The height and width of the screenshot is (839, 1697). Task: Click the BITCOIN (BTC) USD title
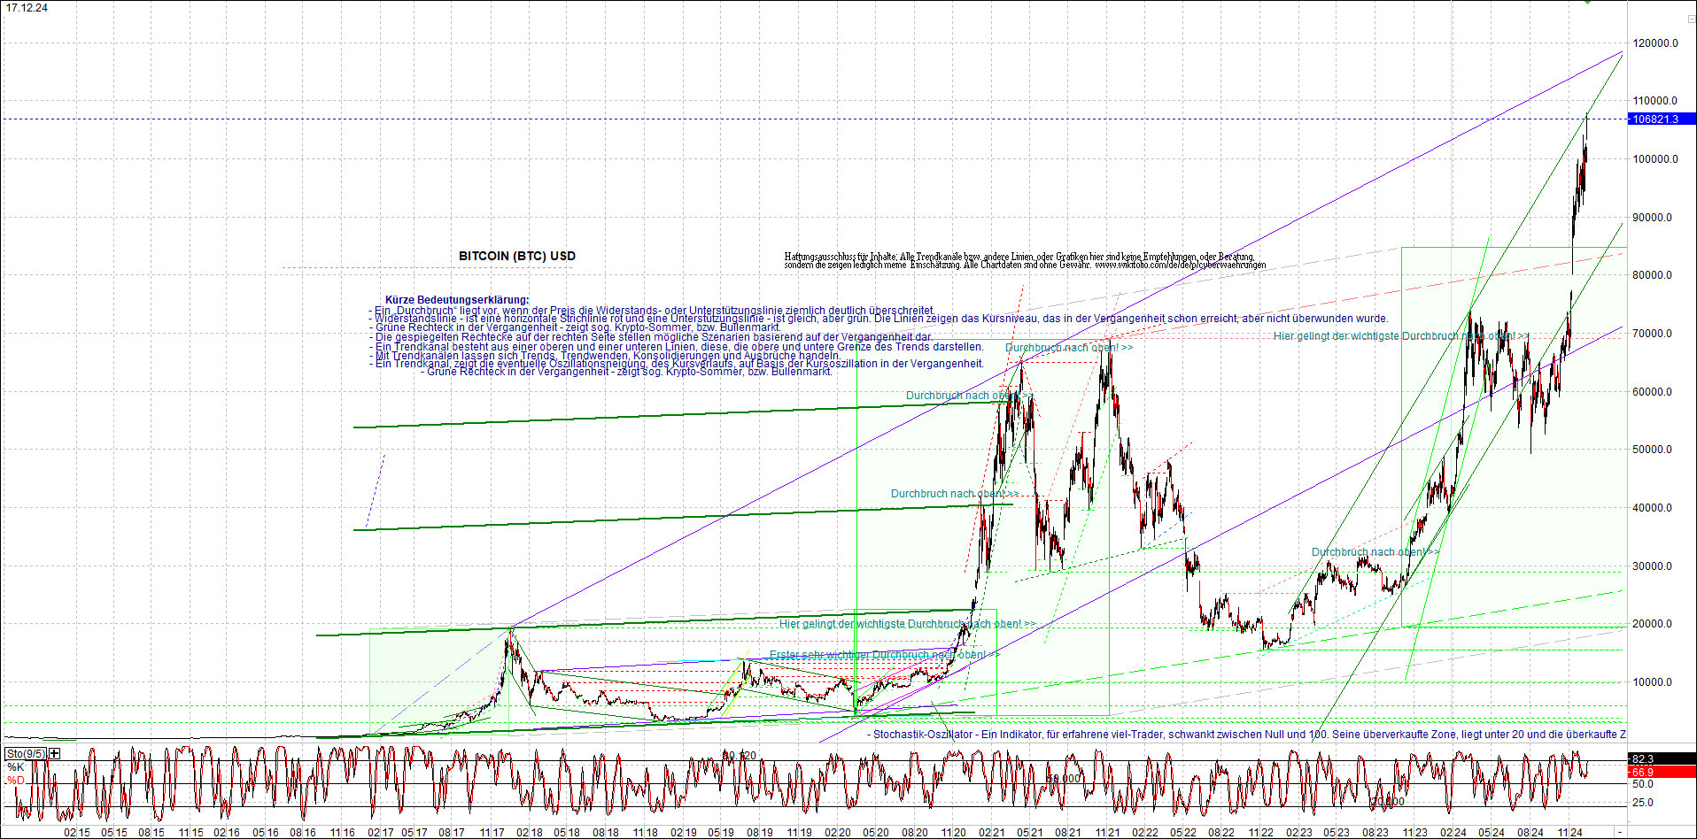(x=517, y=256)
